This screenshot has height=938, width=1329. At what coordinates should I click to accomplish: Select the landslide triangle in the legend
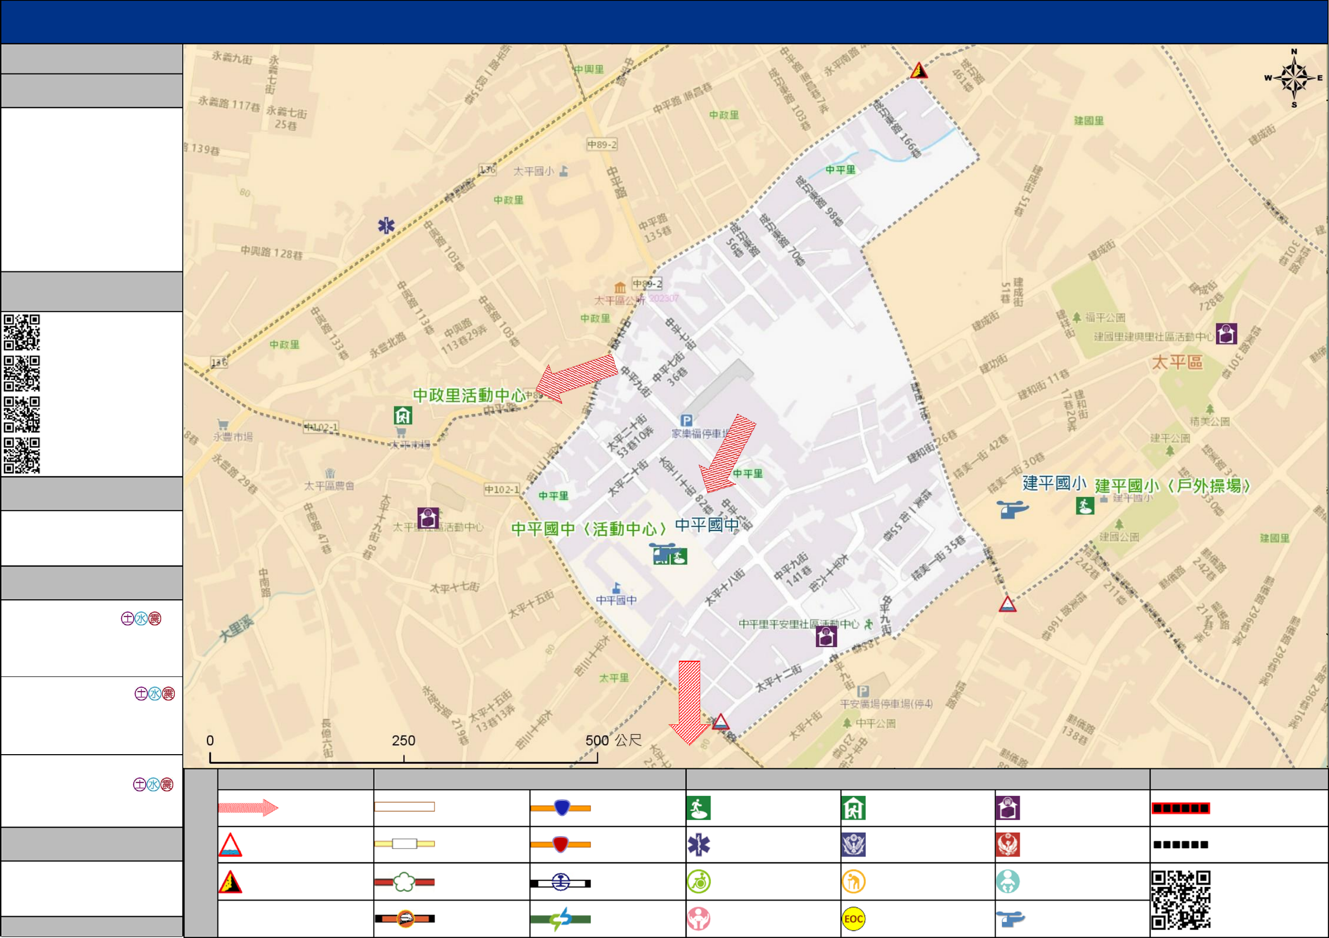point(231,882)
